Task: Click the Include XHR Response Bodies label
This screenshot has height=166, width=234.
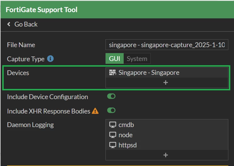Action: click(49, 111)
